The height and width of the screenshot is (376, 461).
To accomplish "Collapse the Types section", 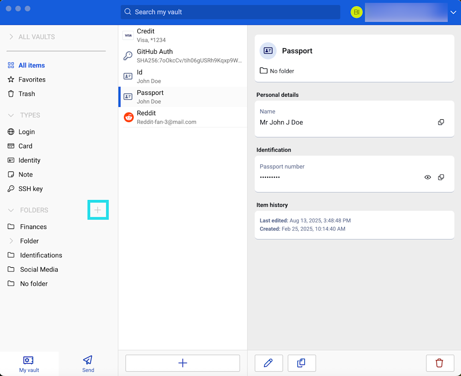I will coord(11,115).
